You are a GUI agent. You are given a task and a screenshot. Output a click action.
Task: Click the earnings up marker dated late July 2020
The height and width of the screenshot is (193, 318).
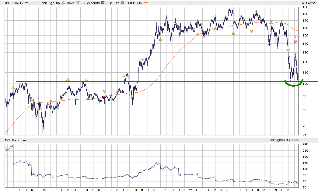click(160, 39)
